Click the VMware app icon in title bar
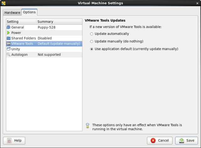201x148 pixels. pyautogui.click(x=3, y=3)
